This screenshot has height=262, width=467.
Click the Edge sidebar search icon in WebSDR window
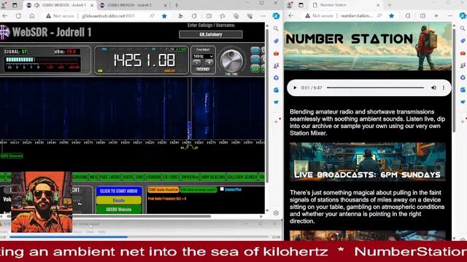tap(276, 28)
